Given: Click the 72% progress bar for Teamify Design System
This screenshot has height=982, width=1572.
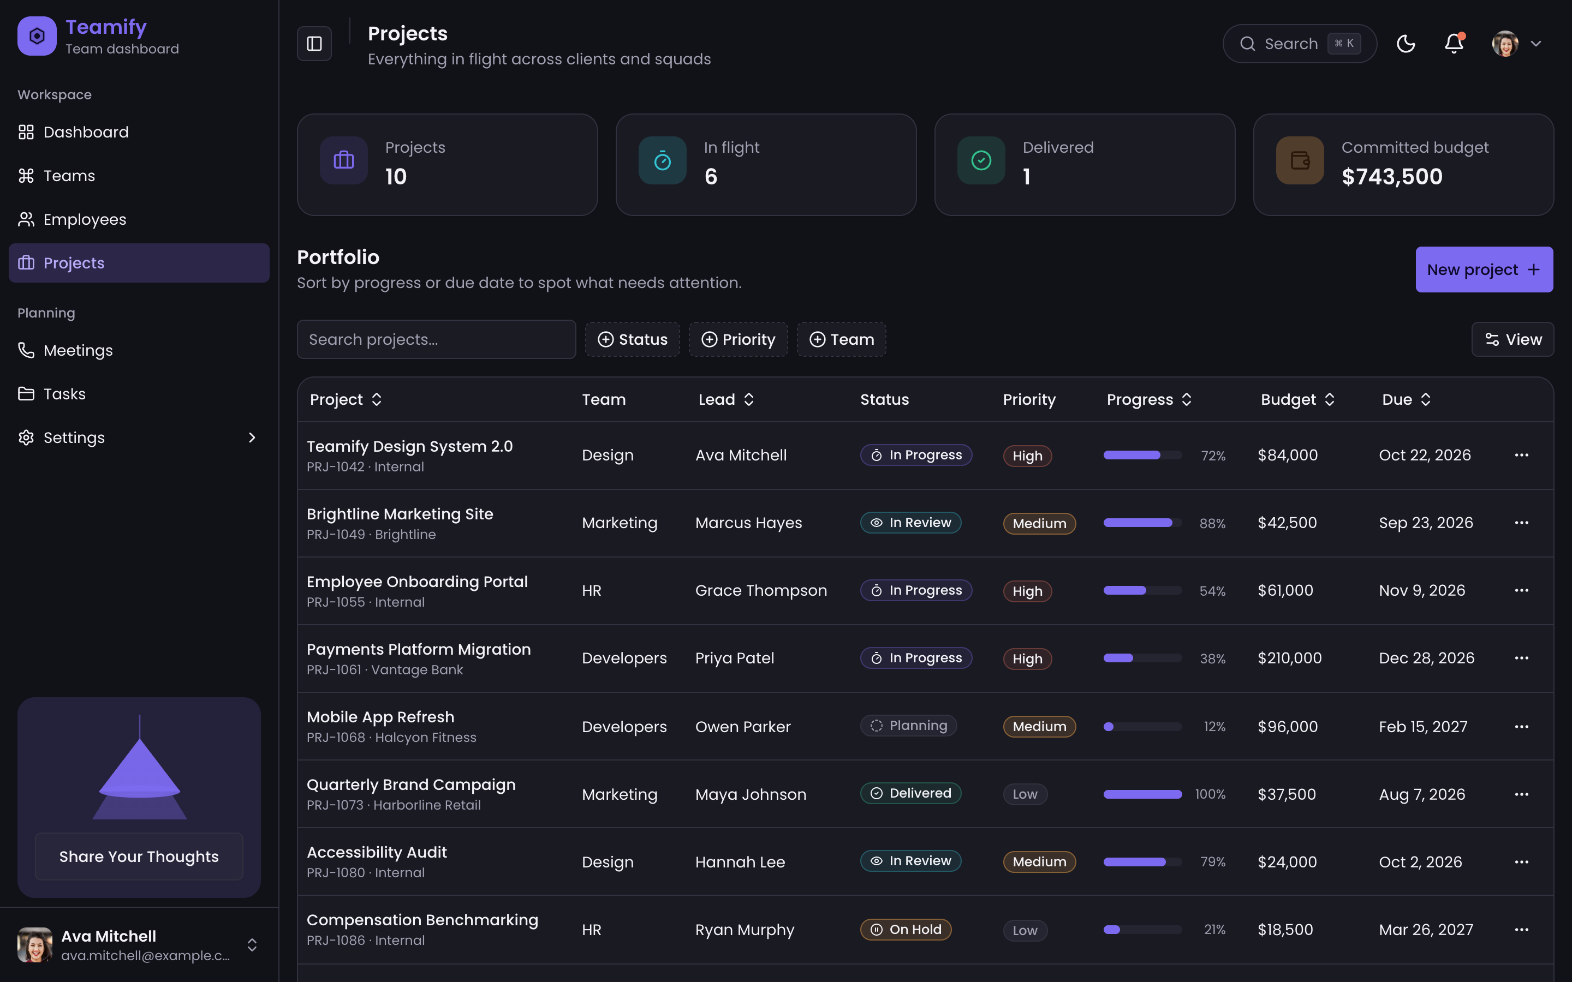Looking at the screenshot, I should (x=1142, y=456).
